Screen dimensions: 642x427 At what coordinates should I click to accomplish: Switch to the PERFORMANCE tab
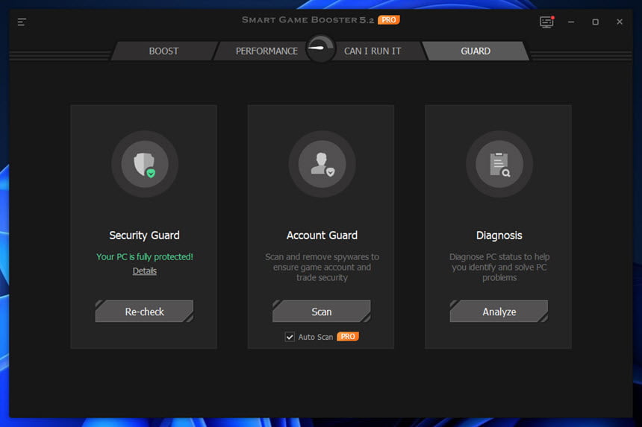click(267, 51)
